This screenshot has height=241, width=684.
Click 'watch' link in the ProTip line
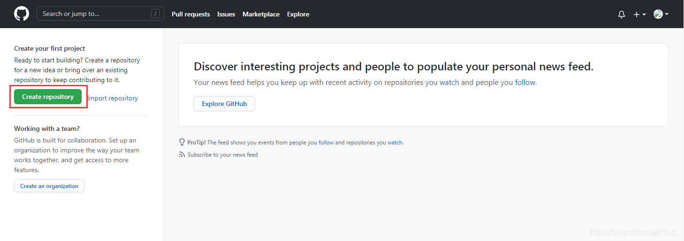click(395, 143)
